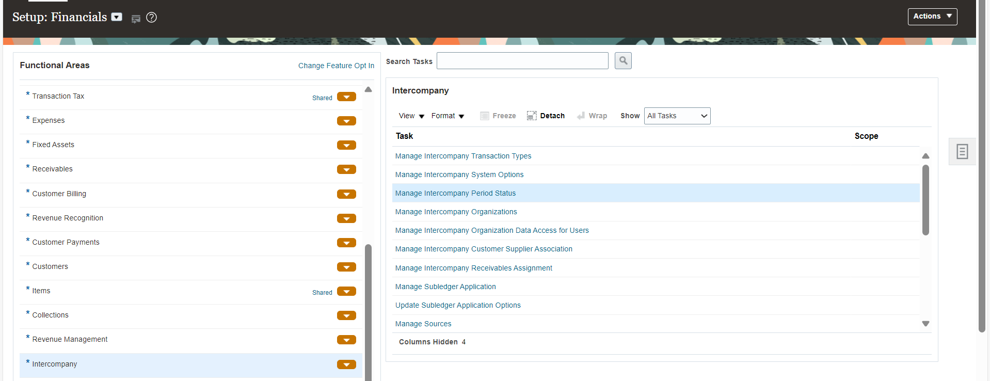Open Update Subledger Application Options task
This screenshot has width=990, height=381.
[x=458, y=305]
